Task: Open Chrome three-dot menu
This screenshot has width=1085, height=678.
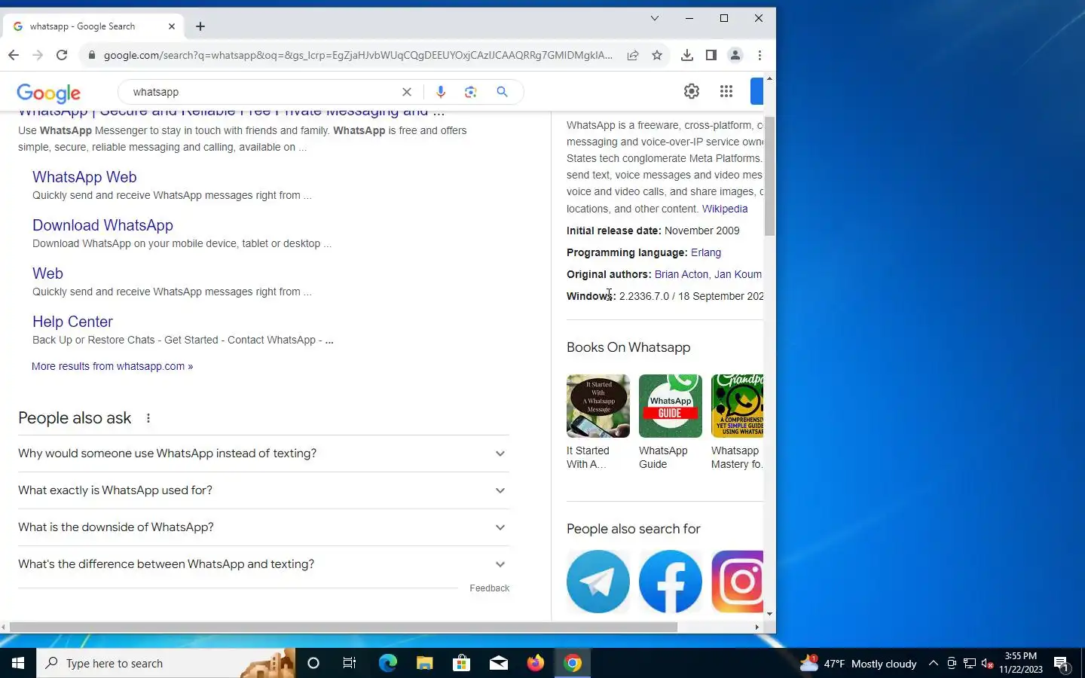Action: (x=759, y=55)
